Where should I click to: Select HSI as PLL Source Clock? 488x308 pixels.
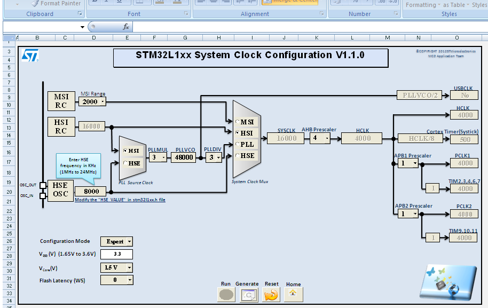(125, 151)
